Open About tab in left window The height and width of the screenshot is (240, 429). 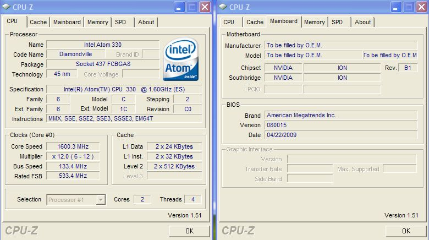146,22
